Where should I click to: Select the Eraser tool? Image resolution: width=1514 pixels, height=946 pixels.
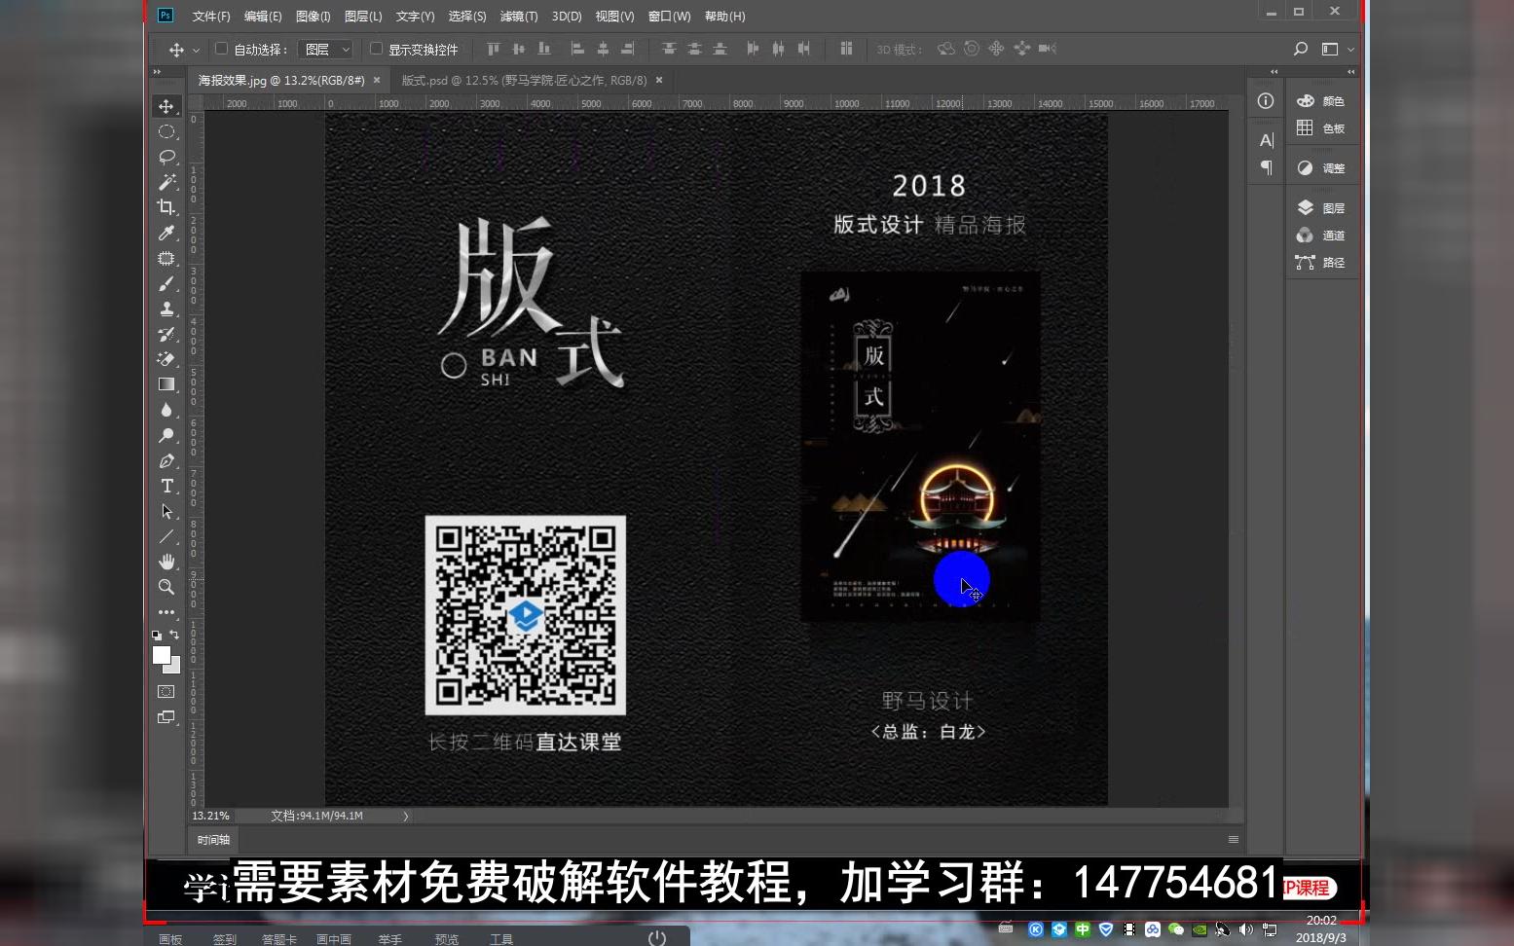(166, 359)
